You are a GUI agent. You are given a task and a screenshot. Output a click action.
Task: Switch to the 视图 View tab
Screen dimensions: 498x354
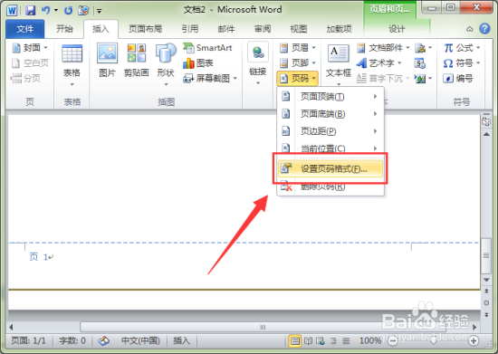[299, 29]
